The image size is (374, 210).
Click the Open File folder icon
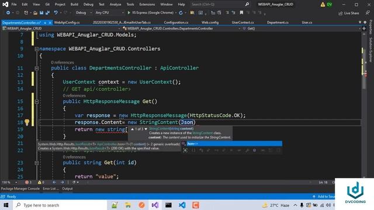click(x=35, y=13)
